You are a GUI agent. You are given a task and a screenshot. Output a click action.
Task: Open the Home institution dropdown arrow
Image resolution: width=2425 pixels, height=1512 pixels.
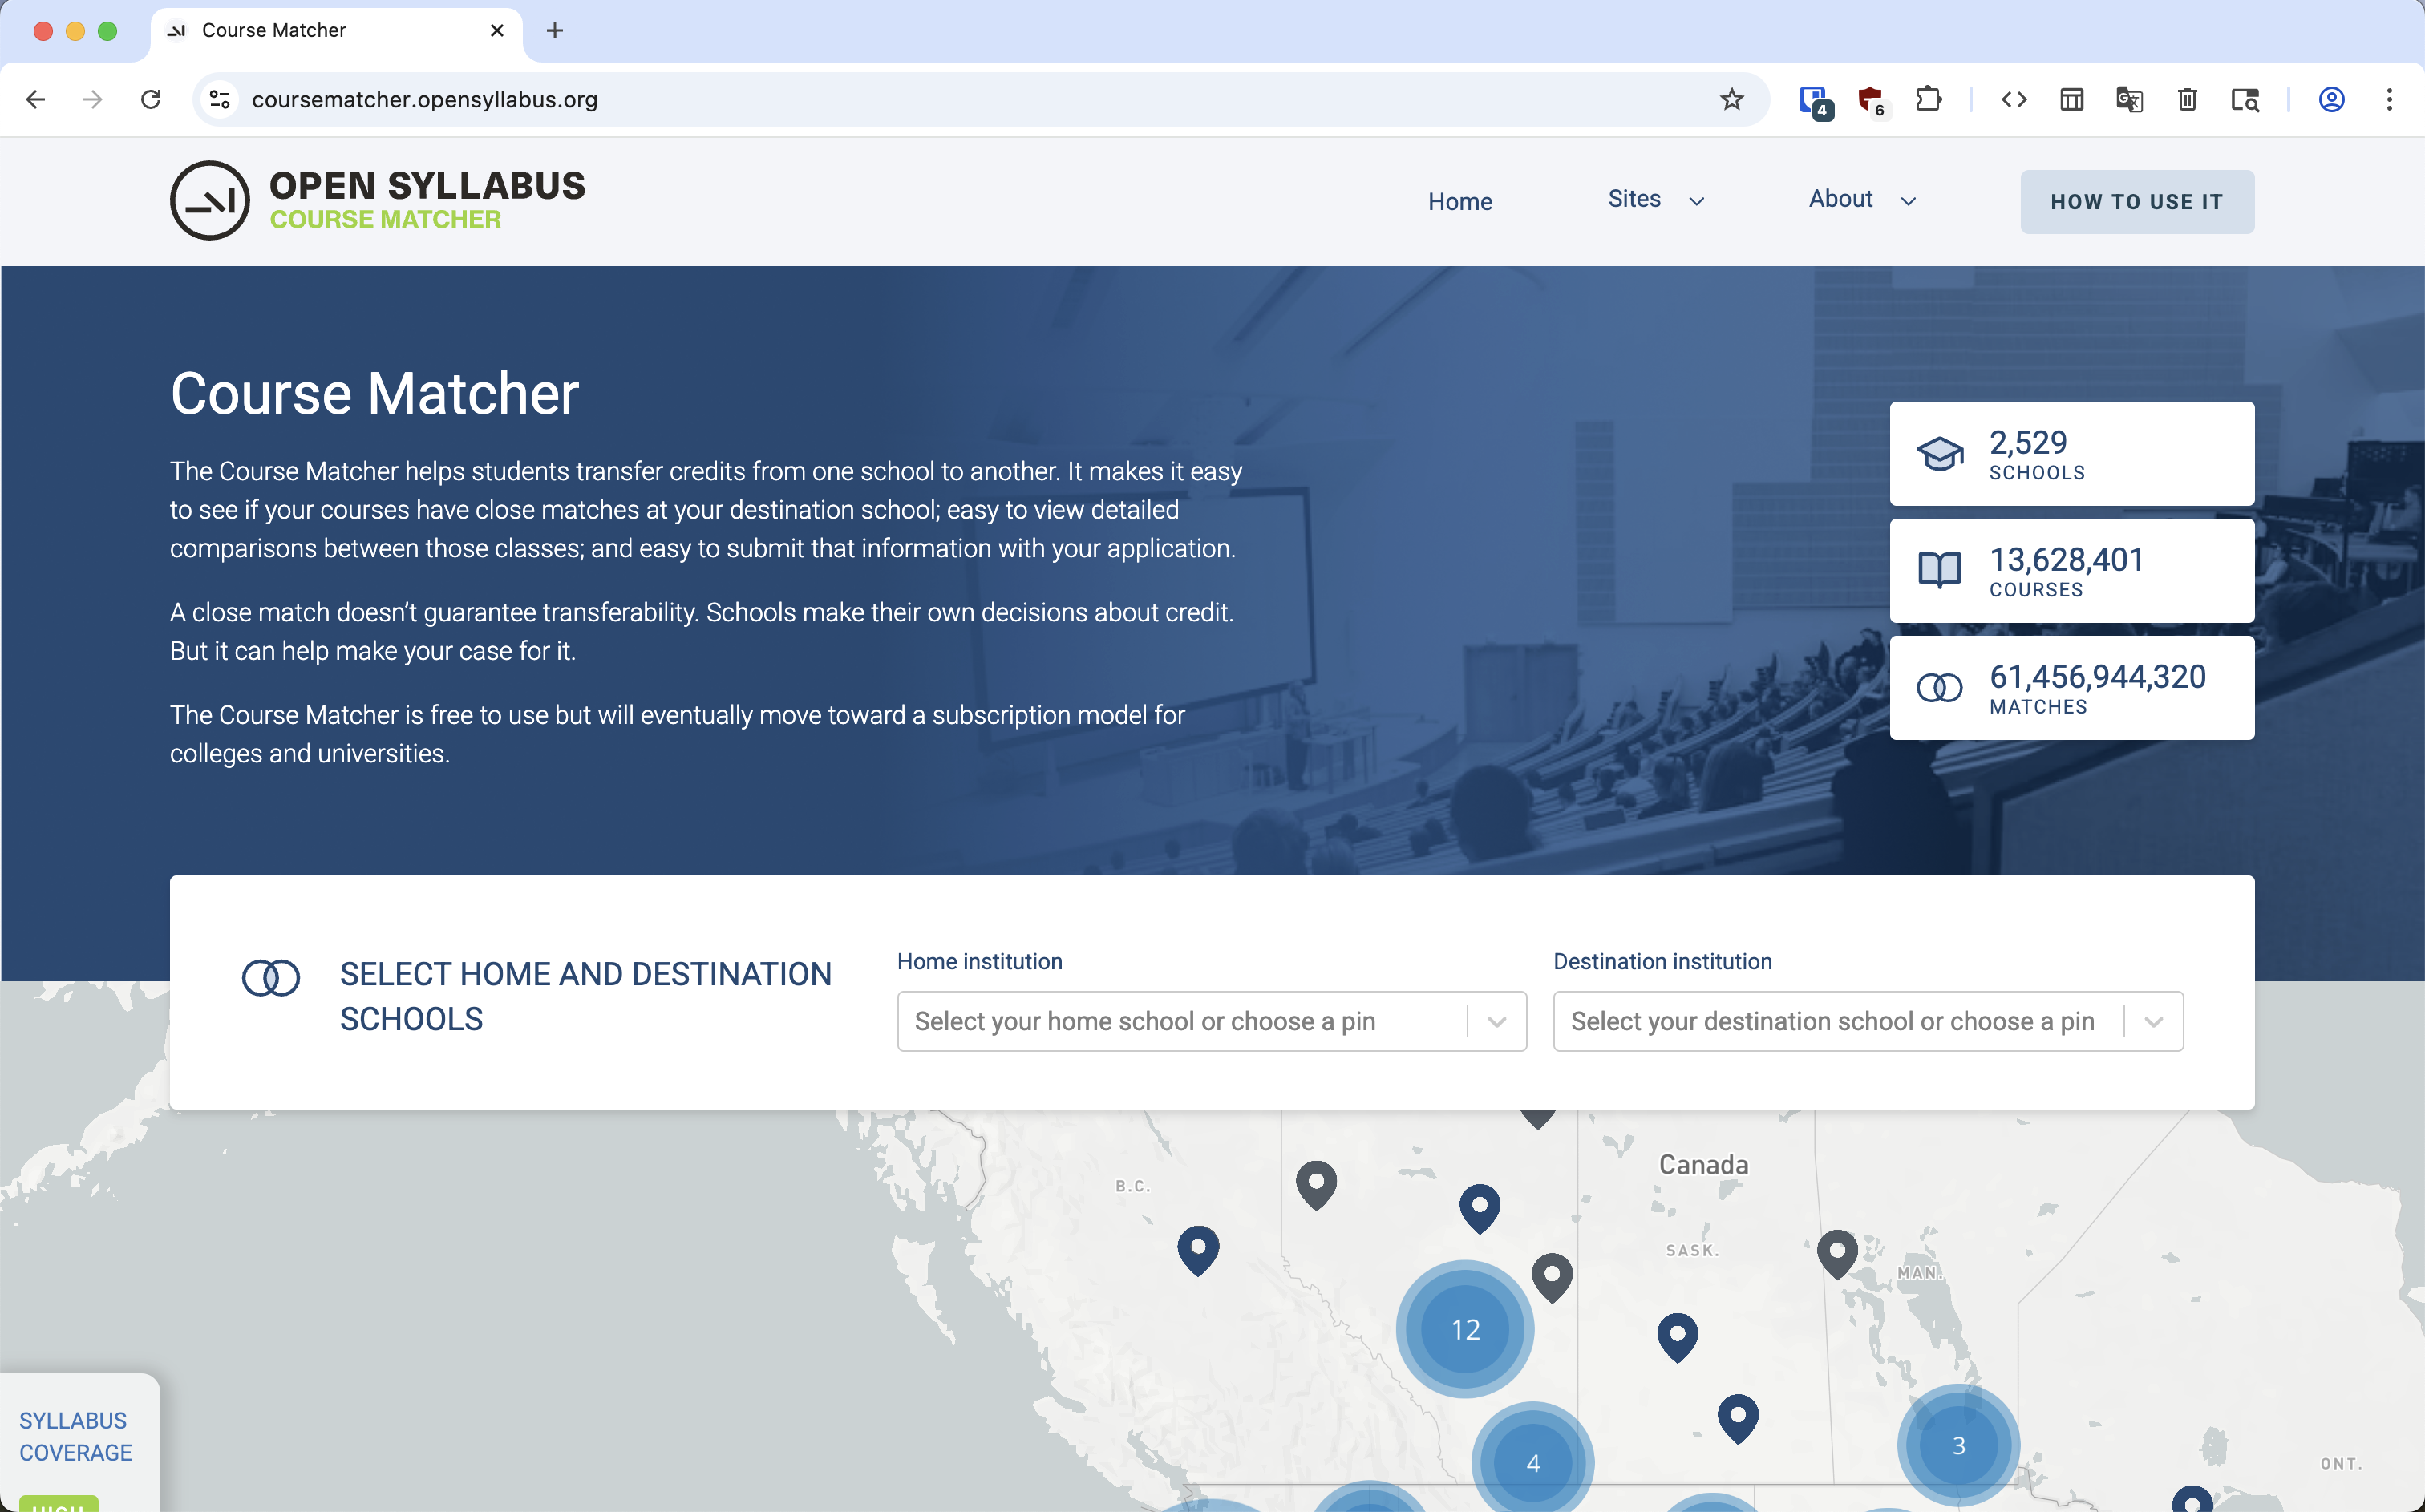pos(1497,1021)
